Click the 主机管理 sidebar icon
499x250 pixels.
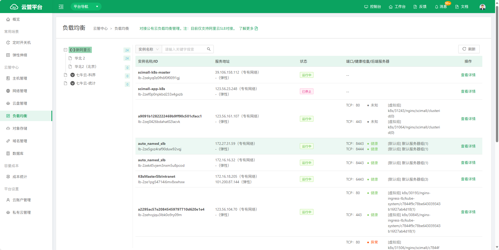click(x=8, y=78)
